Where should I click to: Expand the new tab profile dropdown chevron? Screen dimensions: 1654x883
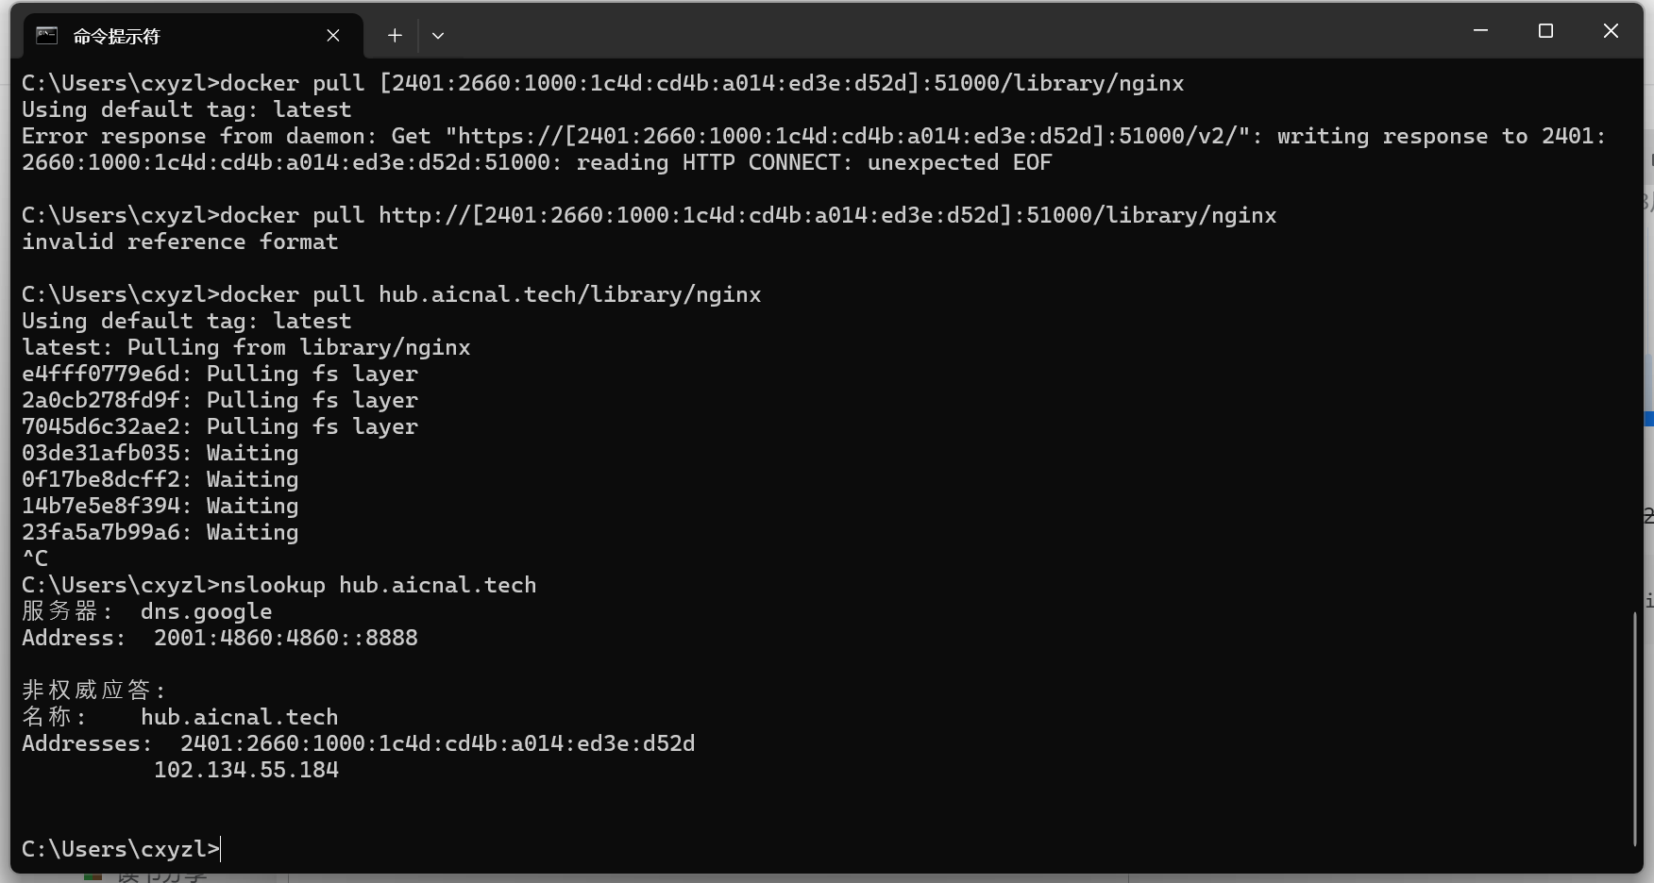pos(438,36)
